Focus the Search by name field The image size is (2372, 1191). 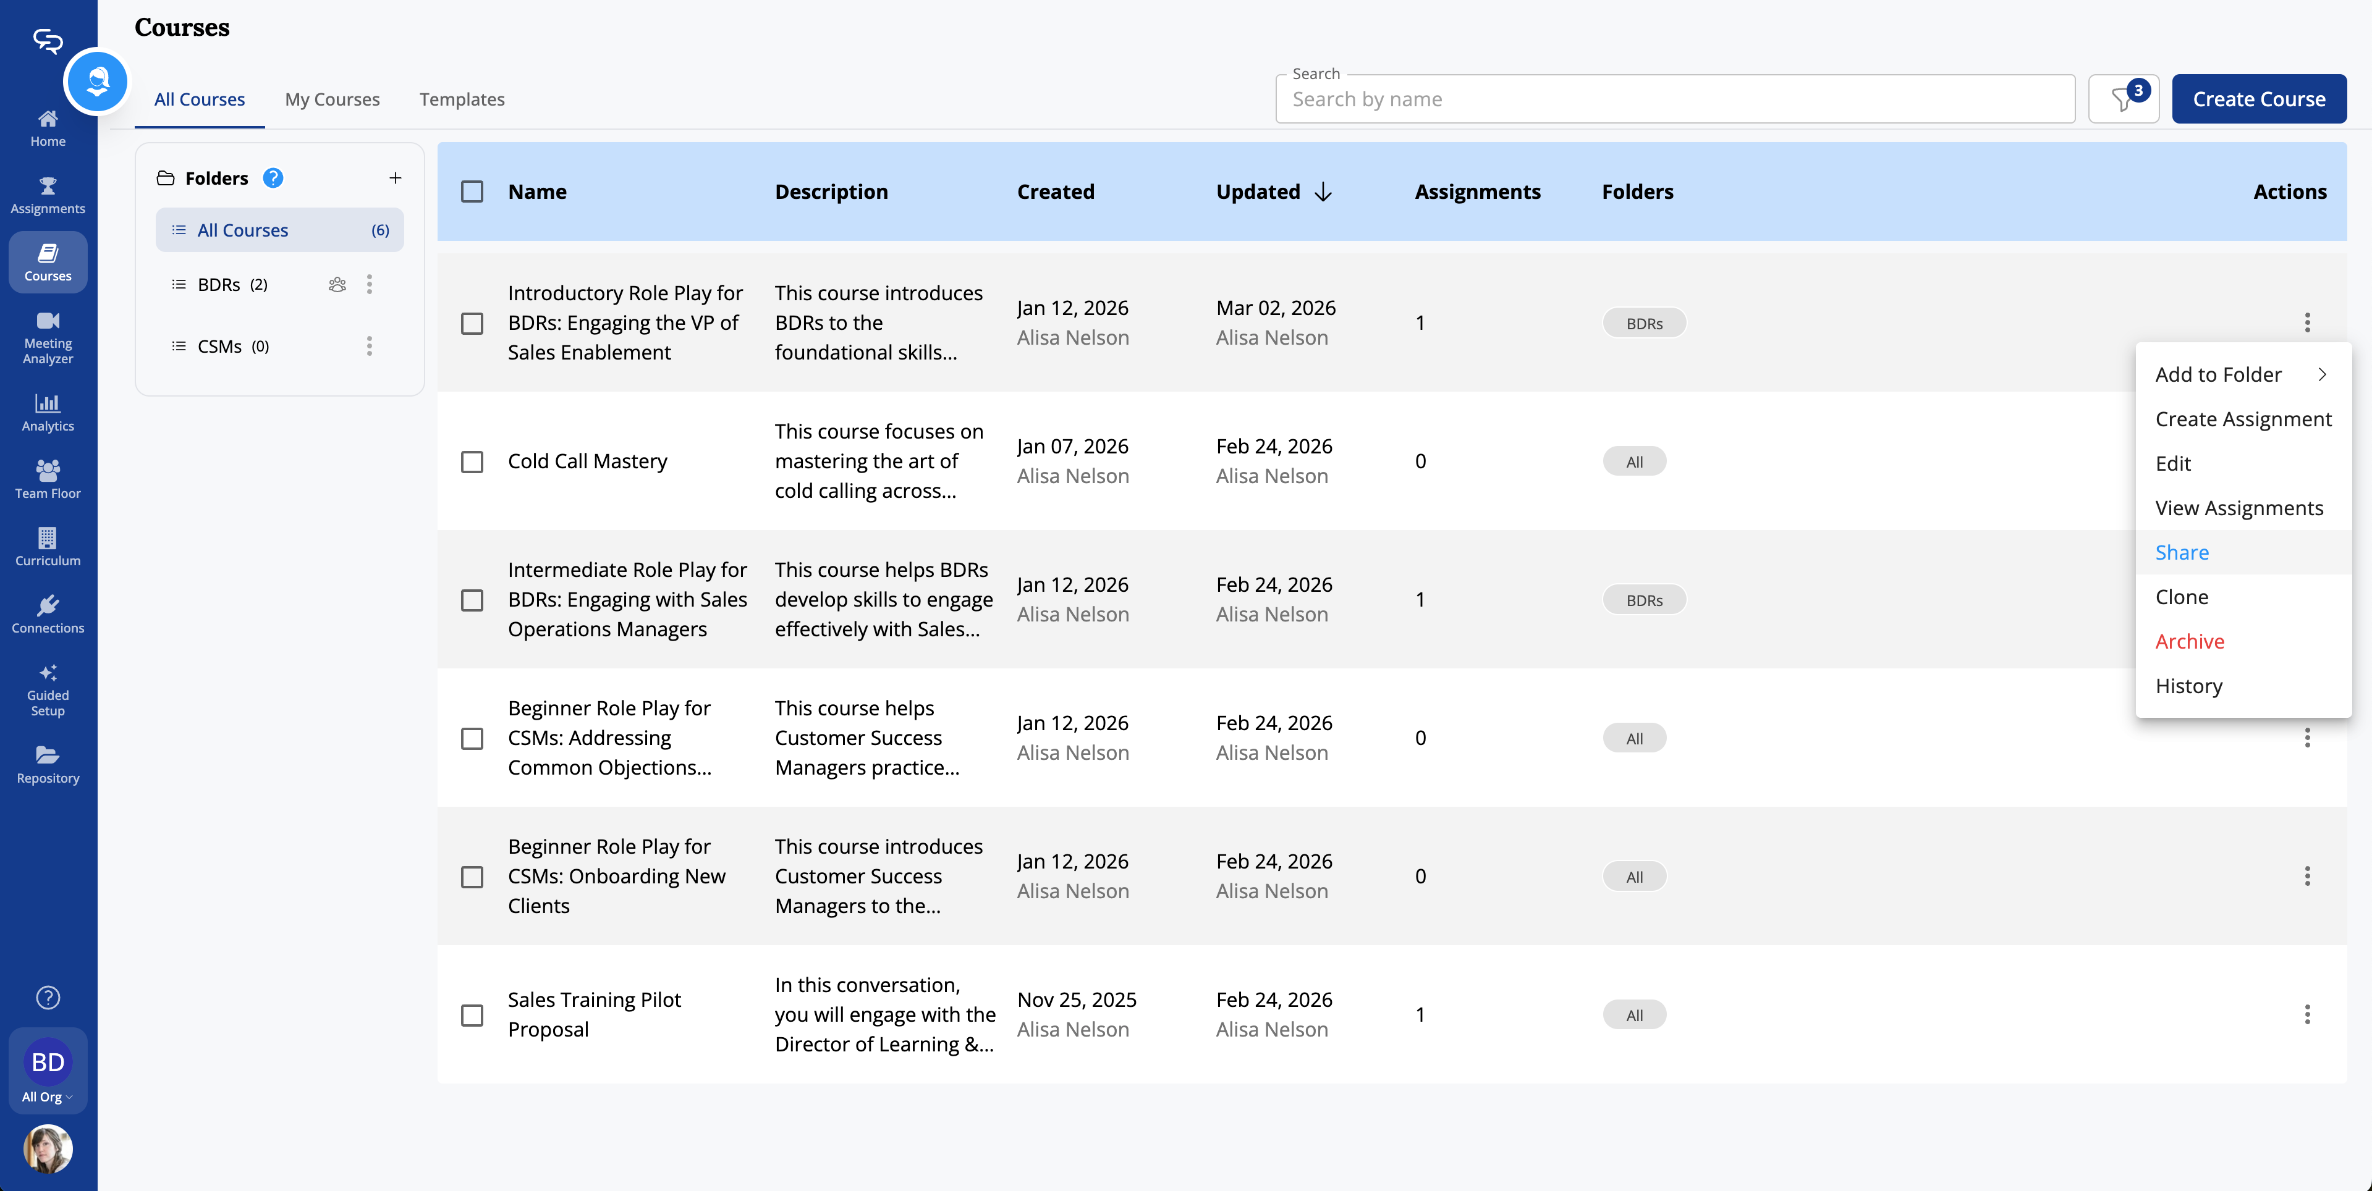pos(1674,99)
